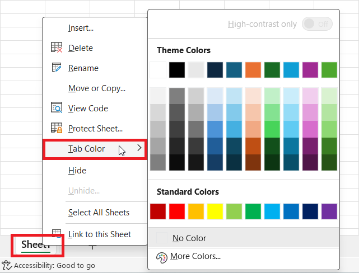This screenshot has height=273, width=359.
Task: Click the Delete sheet icon
Action: click(57, 48)
